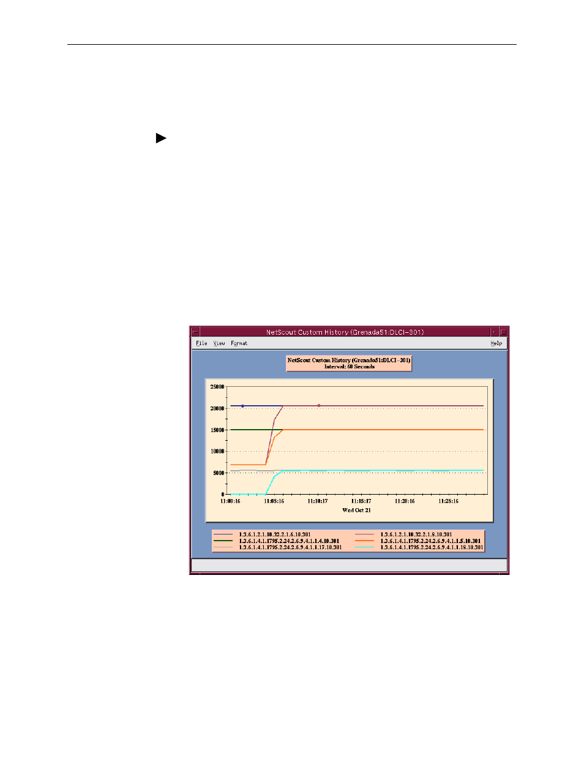Screen dimensions: 584x757
Task: Click the blue line swatch in legend
Action: (x=223, y=534)
